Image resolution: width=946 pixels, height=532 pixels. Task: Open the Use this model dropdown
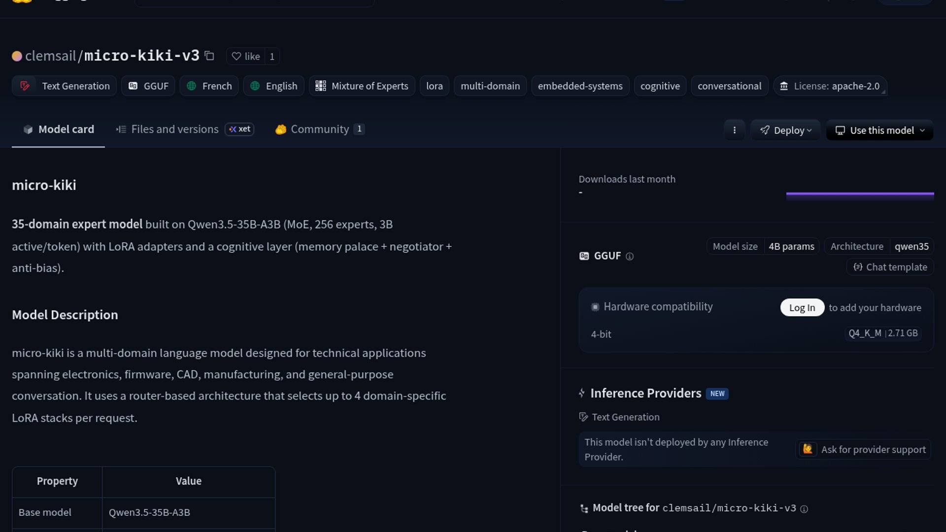tap(879, 130)
